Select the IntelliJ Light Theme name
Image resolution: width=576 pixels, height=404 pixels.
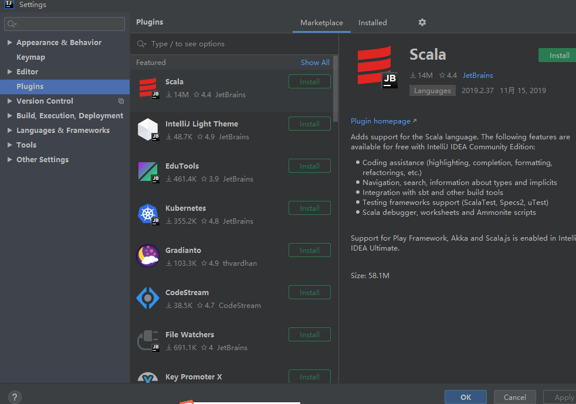point(202,124)
